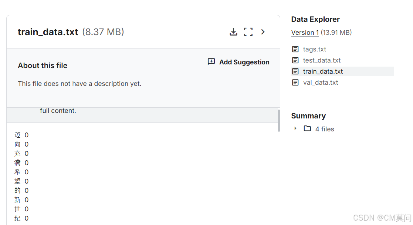Expand the 4 files summary triangle
Viewport: 413px width, 225px height.
(295, 128)
